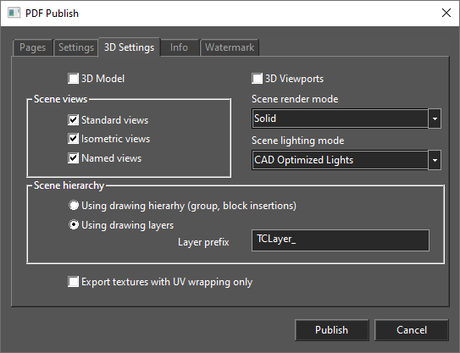Select Using drawing hierarhy radio option
Screen dimensions: 460x353
74,206
